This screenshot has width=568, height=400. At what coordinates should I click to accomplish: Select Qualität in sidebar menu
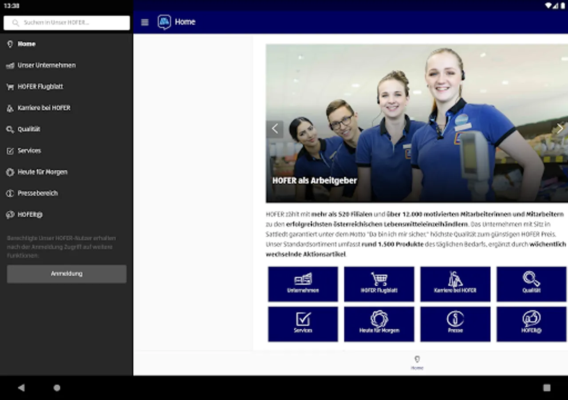(x=67, y=129)
